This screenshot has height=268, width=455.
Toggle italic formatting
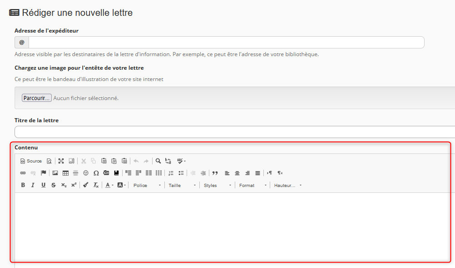(x=33, y=185)
